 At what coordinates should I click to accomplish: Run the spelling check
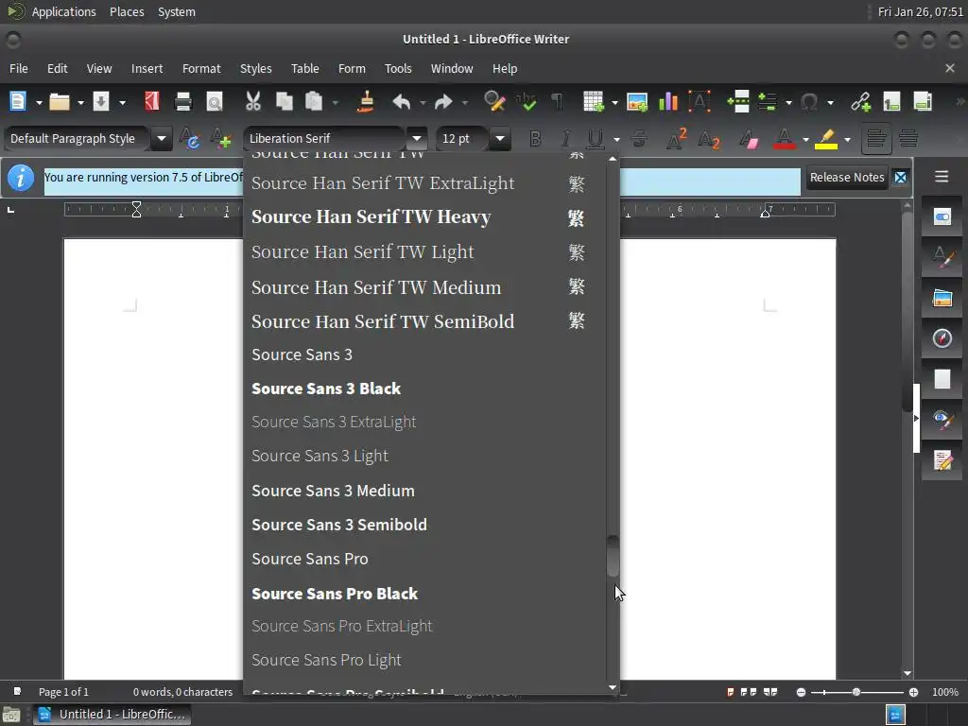coord(526,101)
